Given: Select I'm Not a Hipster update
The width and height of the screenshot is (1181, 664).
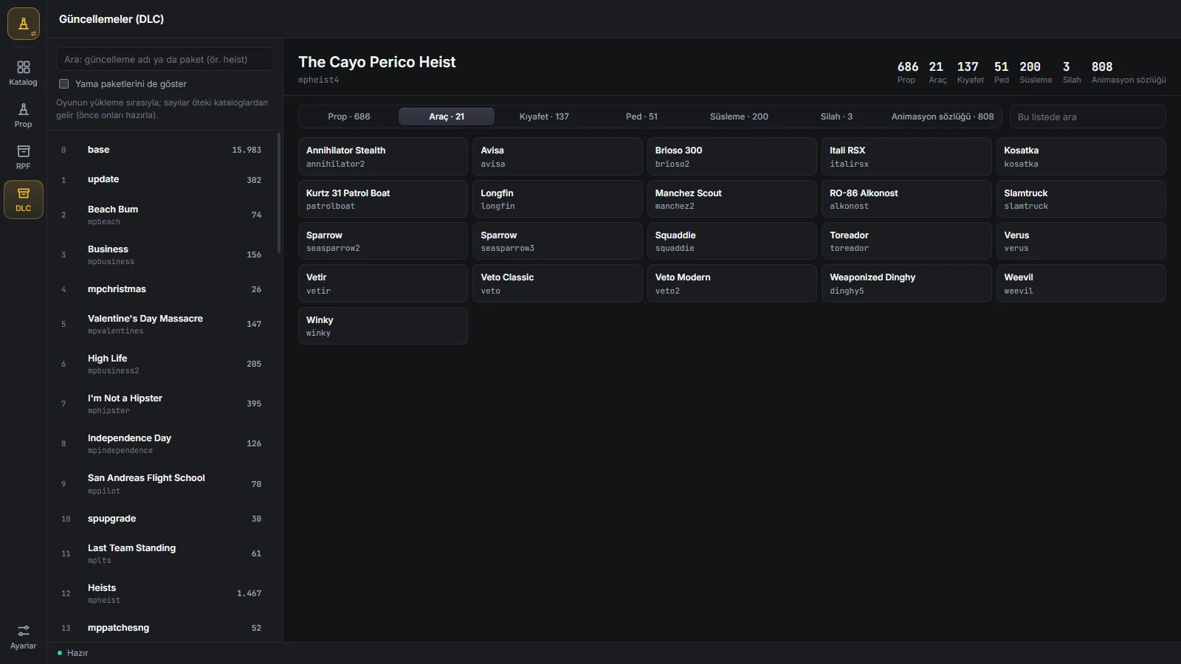Looking at the screenshot, I should point(162,404).
